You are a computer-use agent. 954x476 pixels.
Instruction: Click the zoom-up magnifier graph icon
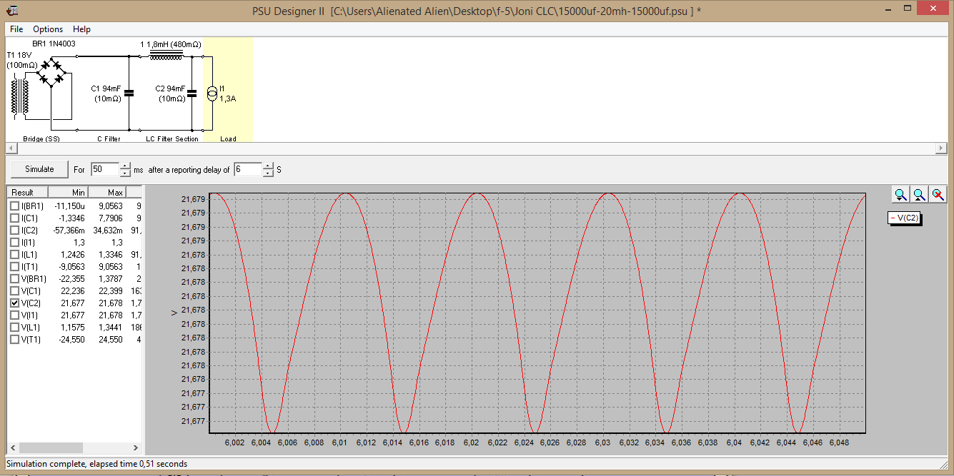click(x=920, y=194)
